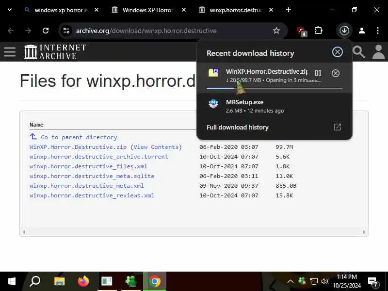This screenshot has height=291, width=388.
Task: Close the 'windows xp horror' search tab
Action: tap(97, 10)
